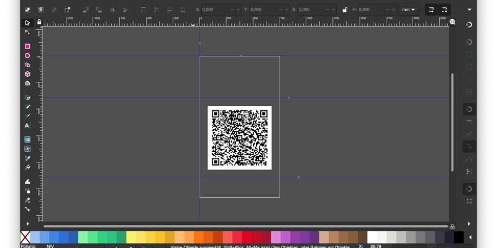Select the 3D Box tool
The image size is (497, 248).
[27, 74]
